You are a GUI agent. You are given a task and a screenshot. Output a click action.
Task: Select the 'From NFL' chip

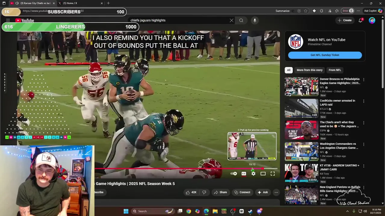335,70
